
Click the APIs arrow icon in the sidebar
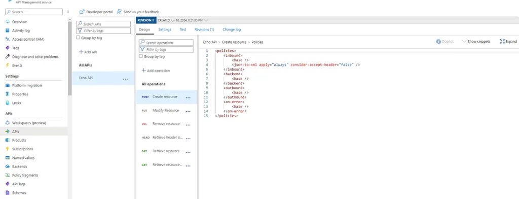click(x=8, y=131)
